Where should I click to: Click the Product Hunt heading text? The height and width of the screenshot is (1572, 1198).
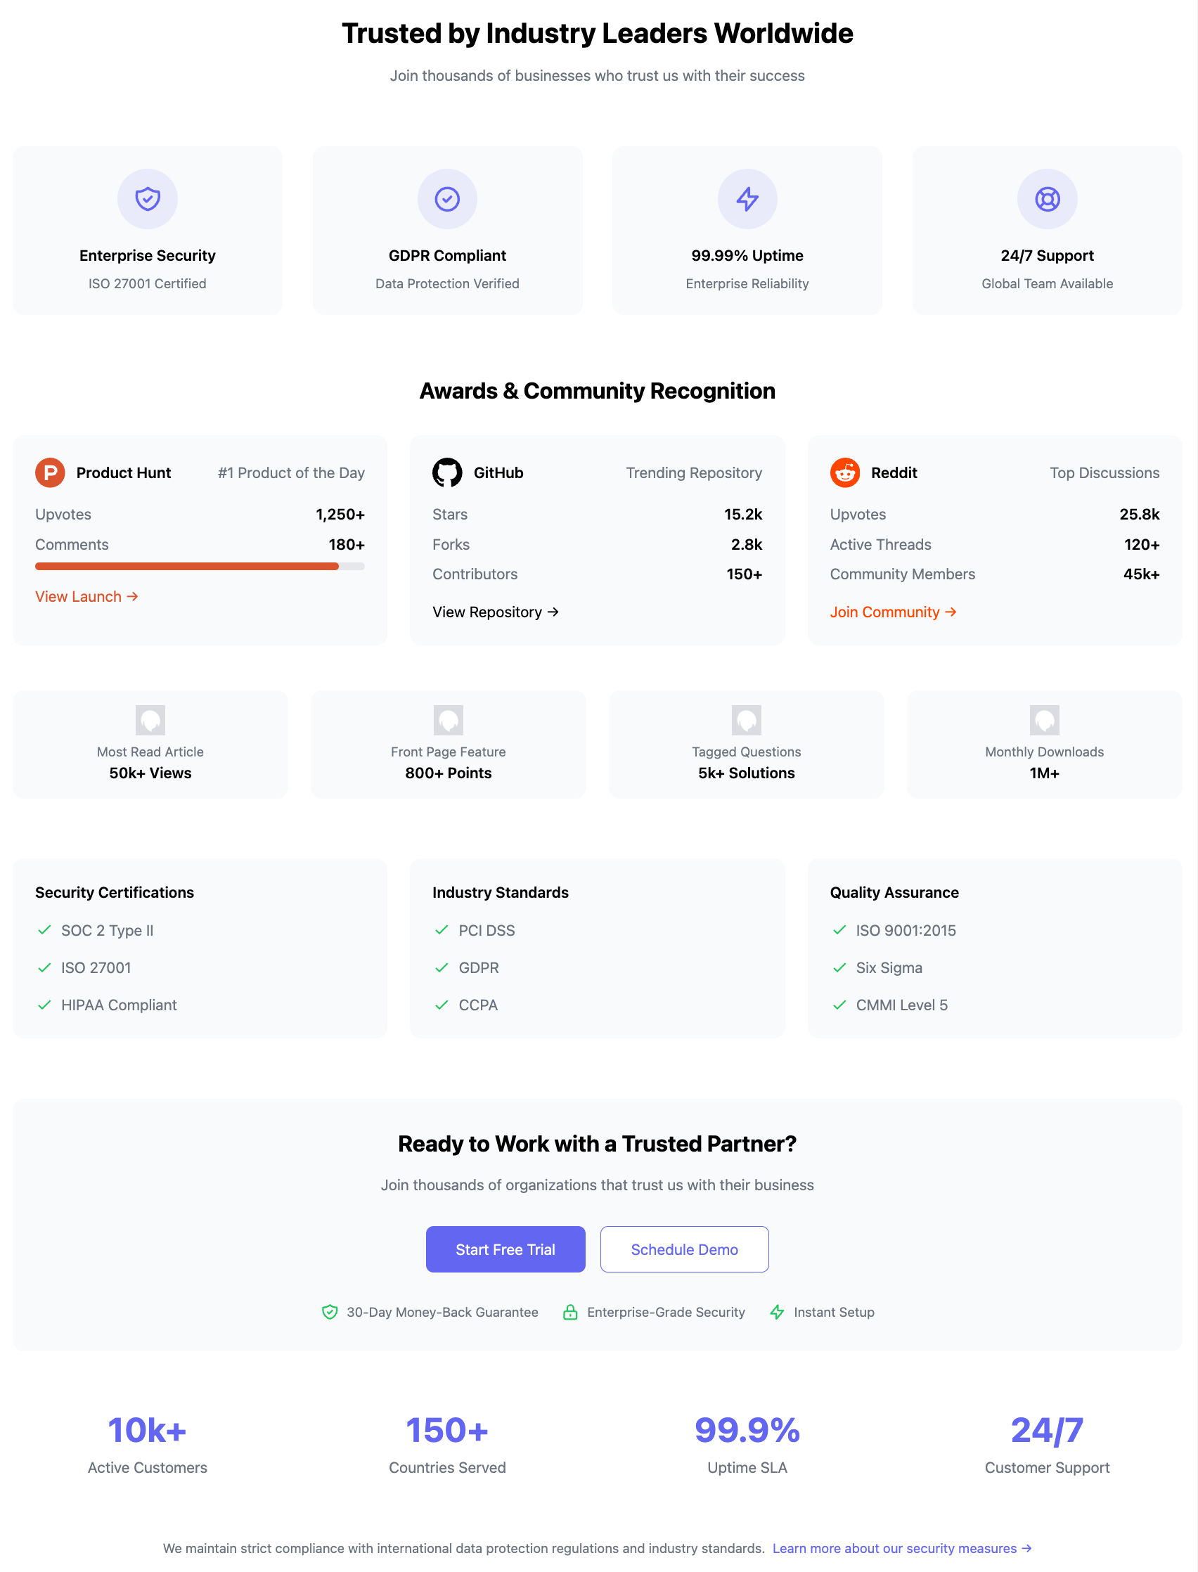[x=123, y=472]
